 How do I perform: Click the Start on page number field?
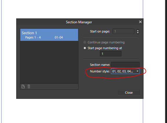click(123, 31)
